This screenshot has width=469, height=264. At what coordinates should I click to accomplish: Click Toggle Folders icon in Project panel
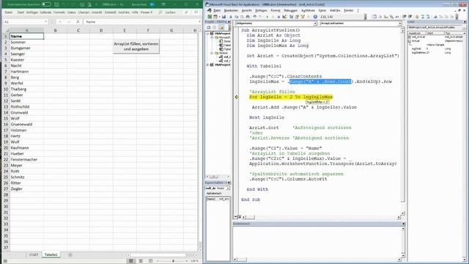pyautogui.click(x=221, y=28)
